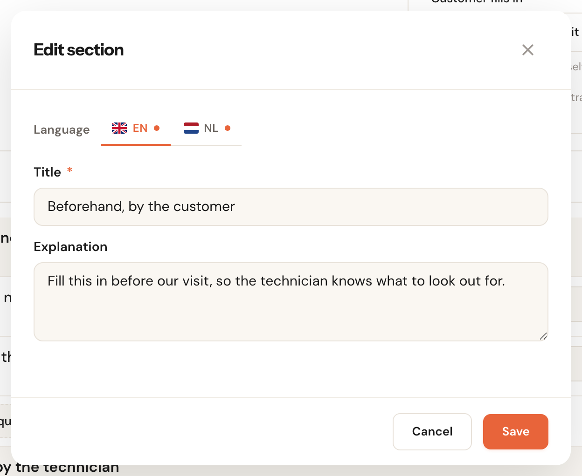582x476 pixels.
Task: Click the Cancel button
Action: (x=432, y=432)
